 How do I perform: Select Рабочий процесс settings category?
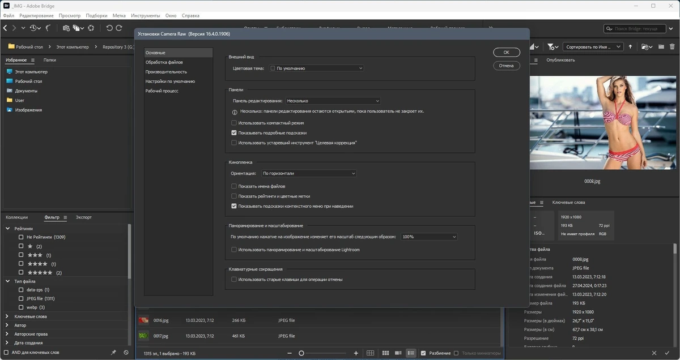[x=178, y=91]
